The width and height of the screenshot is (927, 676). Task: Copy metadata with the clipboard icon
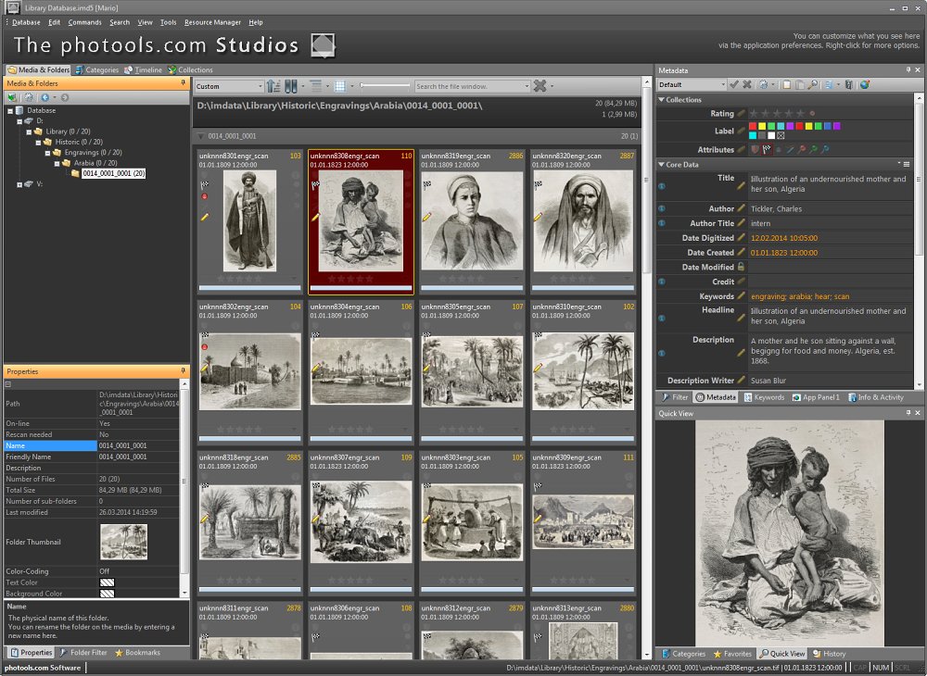[x=787, y=84]
